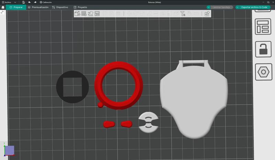Click the plate layout arrange icon in right panel
This screenshot has height=160, width=275.
[x=263, y=27]
